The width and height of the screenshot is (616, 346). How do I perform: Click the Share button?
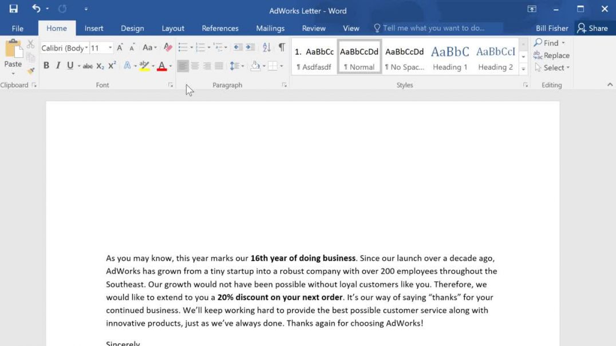593,28
